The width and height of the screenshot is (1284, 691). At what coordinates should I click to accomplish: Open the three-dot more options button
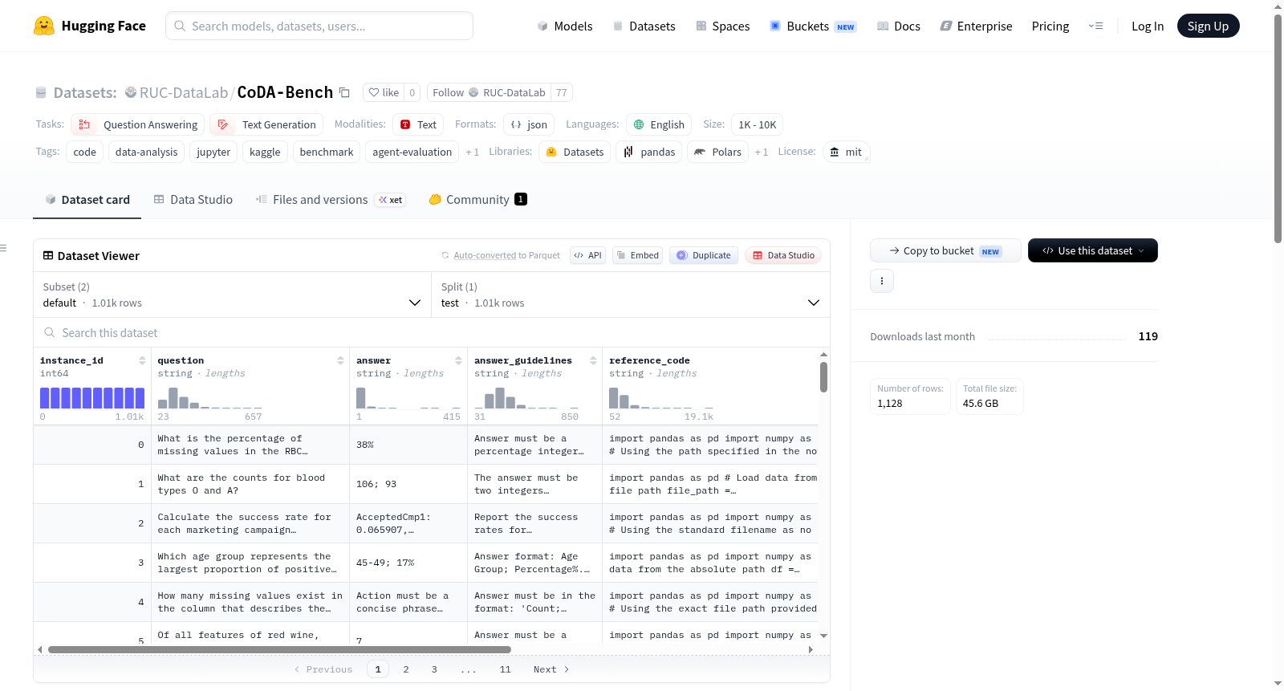[x=882, y=281]
